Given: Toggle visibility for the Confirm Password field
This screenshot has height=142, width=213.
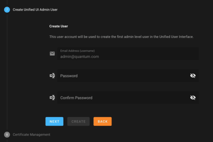Looking at the screenshot, I should tap(193, 98).
